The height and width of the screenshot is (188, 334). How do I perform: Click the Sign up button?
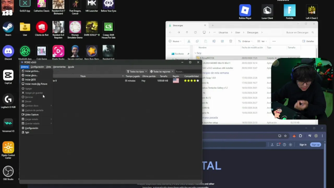(x=315, y=145)
